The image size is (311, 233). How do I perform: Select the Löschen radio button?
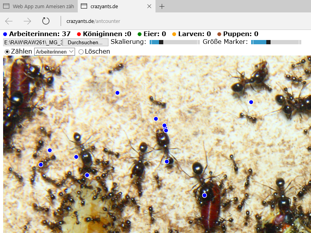point(81,52)
